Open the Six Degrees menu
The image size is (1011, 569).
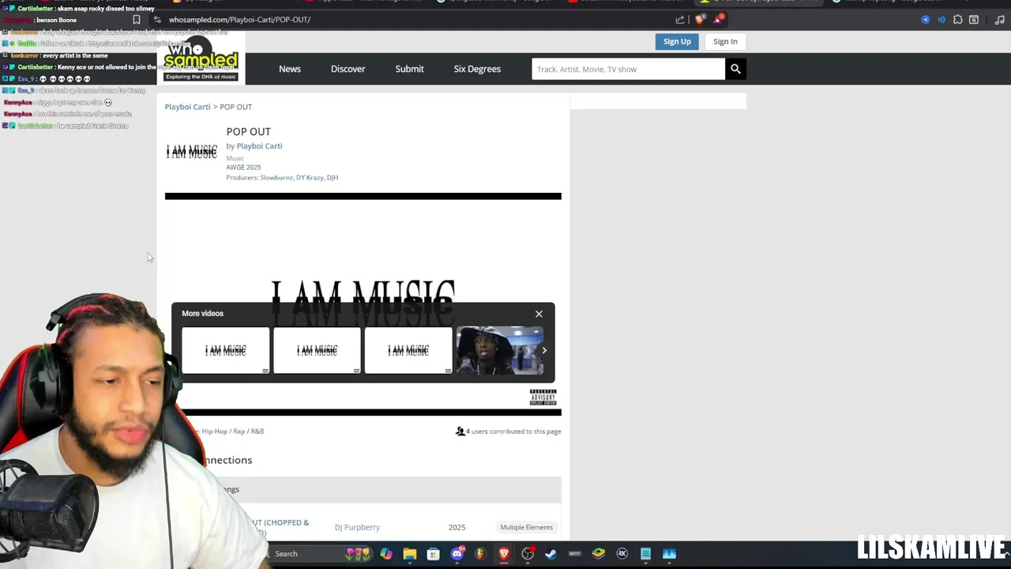point(477,69)
